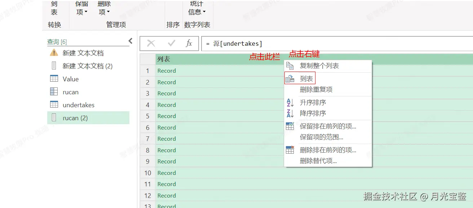Select row number 5 header
Screen dimensions: 473x208
tap(147, 116)
